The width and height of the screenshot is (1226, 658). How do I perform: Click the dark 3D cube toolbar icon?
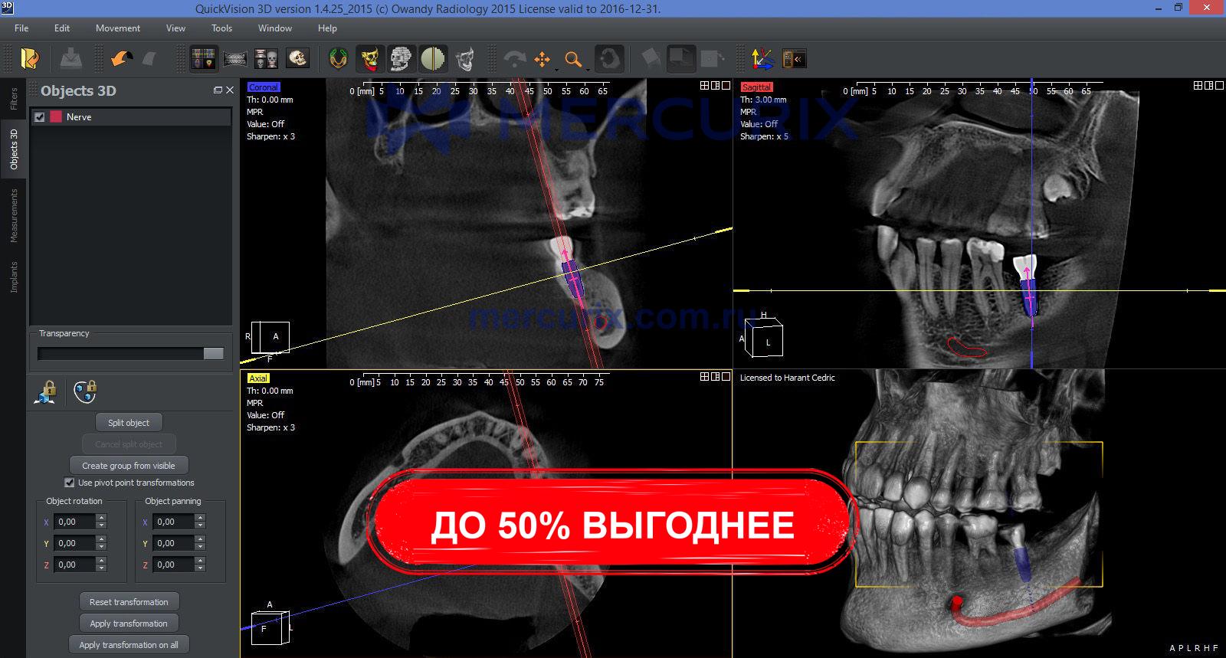click(x=681, y=58)
